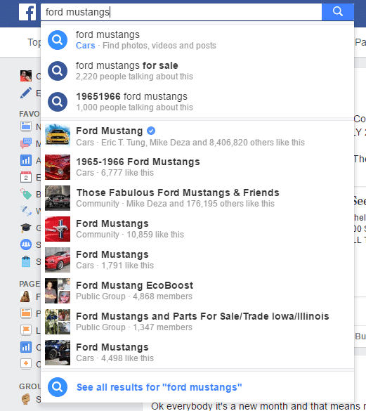Viewport: 366px width, 411px height.
Task: Click the Facebook logo icon
Action: coord(27,12)
